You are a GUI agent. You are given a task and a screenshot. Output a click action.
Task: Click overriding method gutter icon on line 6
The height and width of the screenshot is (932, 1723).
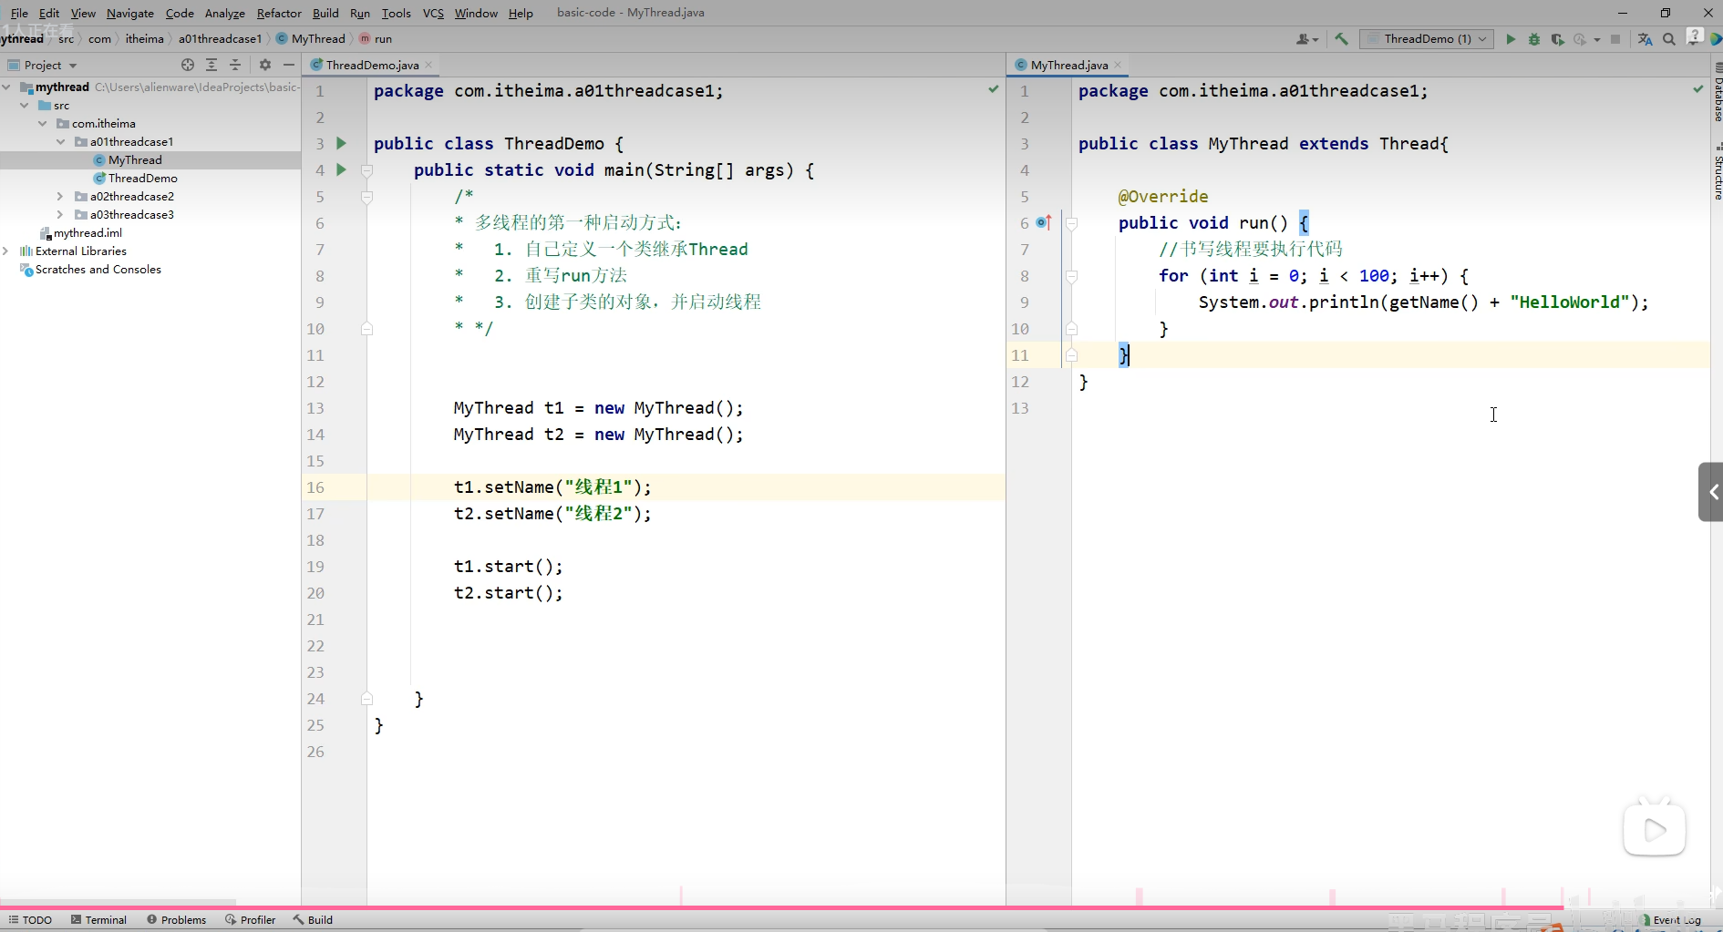(1045, 222)
